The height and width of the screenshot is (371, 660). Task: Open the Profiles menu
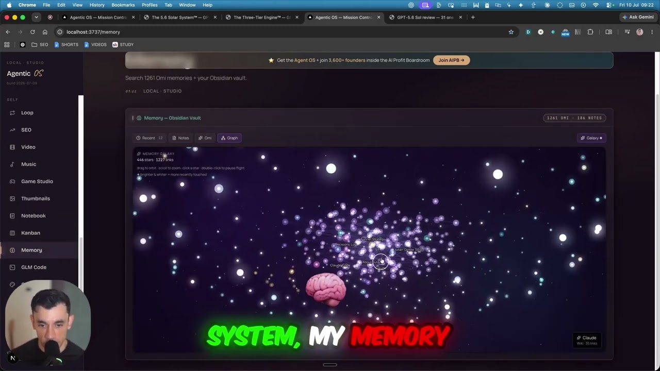click(x=150, y=5)
